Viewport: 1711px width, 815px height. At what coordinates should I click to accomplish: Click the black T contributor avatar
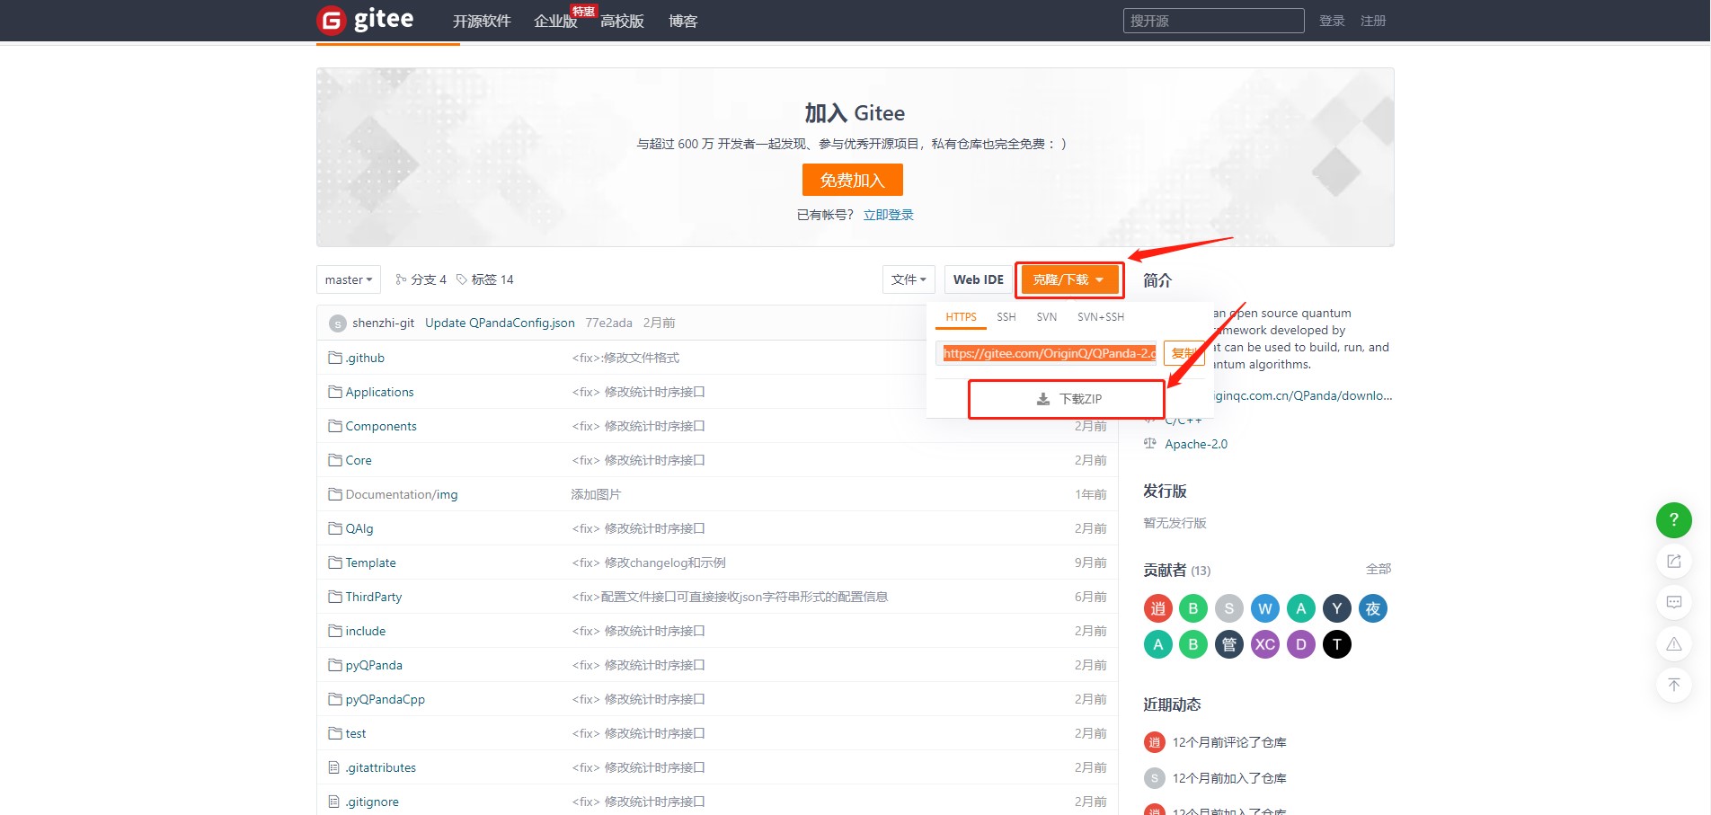click(1337, 644)
